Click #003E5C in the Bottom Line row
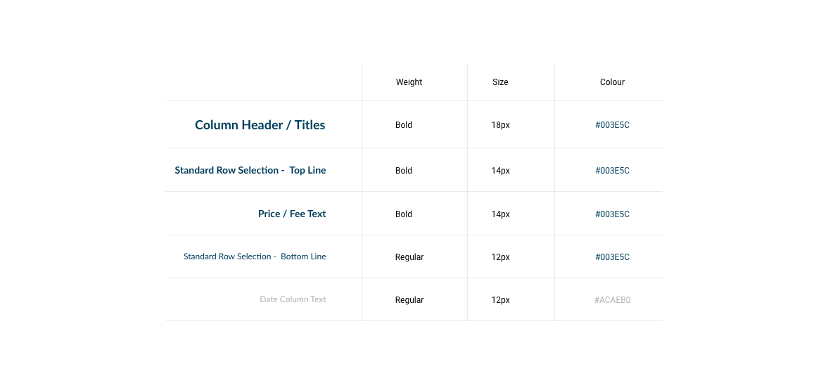 click(x=612, y=257)
